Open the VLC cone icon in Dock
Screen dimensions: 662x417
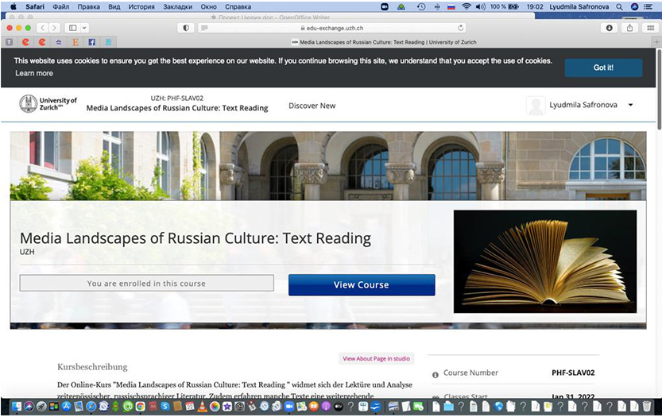(x=202, y=407)
